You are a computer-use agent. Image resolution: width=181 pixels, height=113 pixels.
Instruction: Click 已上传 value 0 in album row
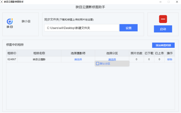(159, 59)
